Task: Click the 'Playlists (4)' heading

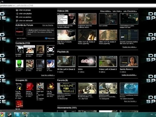Action: click(63, 52)
